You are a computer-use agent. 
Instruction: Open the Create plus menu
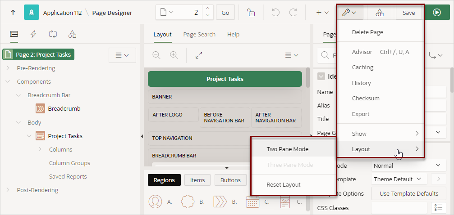322,13
